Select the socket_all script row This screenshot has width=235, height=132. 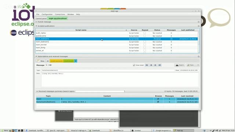click(117, 51)
